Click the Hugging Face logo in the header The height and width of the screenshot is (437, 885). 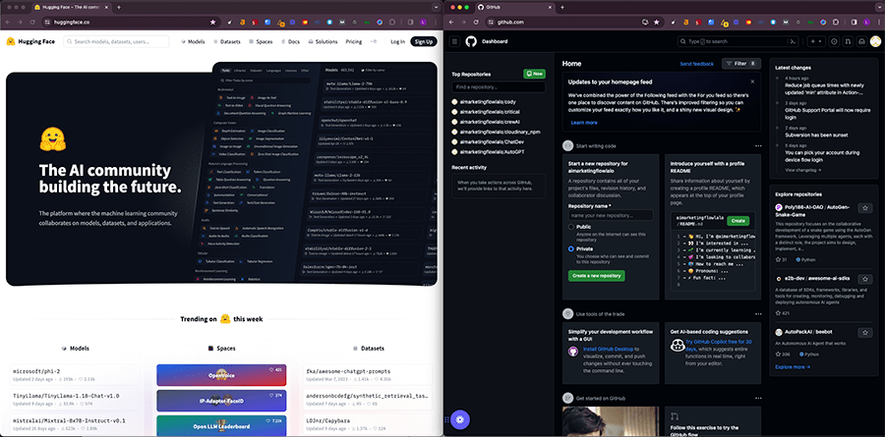pyautogui.click(x=30, y=41)
